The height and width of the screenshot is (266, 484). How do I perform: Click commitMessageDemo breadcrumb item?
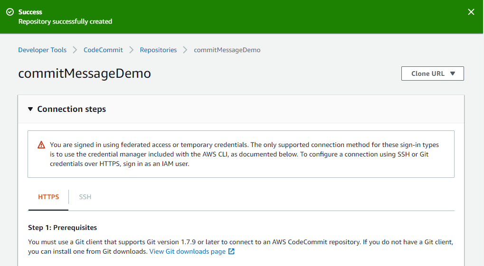click(227, 50)
